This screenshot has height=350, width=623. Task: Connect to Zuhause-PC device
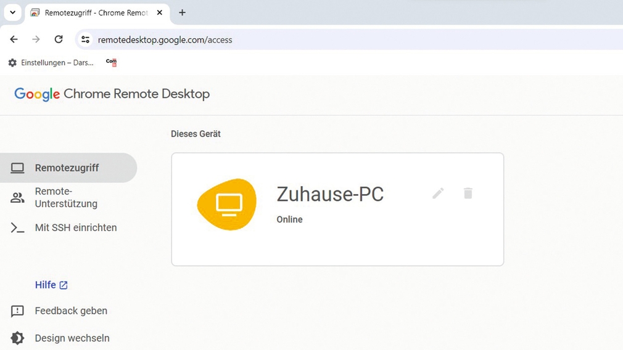tap(337, 209)
